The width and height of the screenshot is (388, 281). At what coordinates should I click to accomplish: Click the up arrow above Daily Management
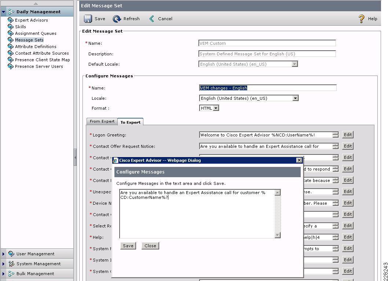coord(36,3)
